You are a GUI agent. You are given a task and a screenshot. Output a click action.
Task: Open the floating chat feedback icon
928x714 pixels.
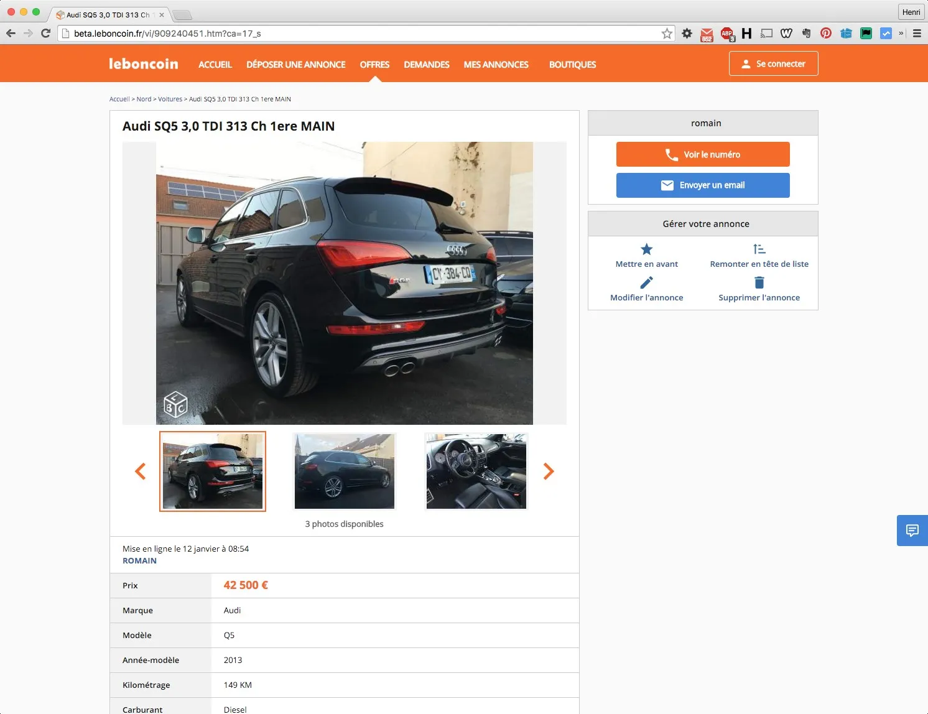tap(912, 531)
